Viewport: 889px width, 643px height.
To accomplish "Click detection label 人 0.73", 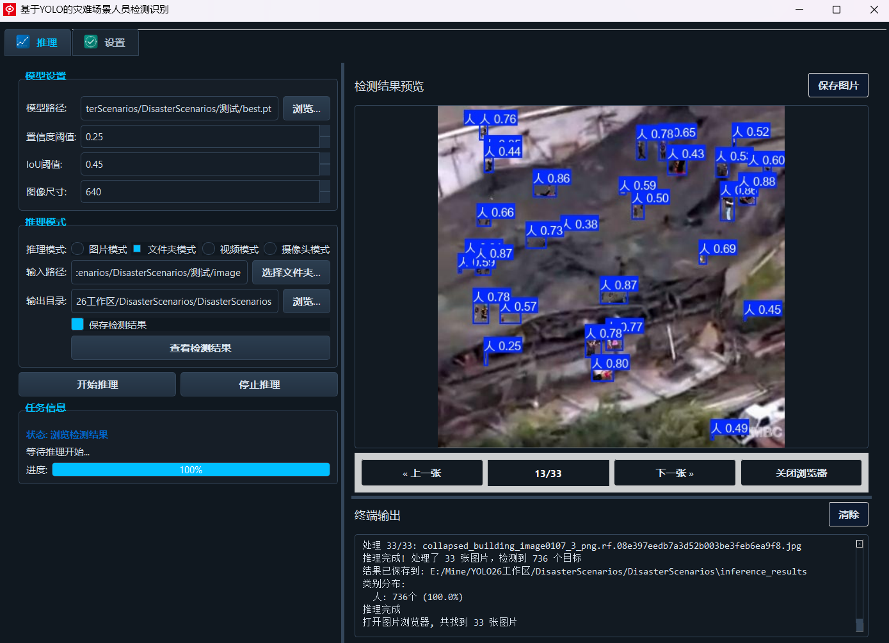I will 545,230.
